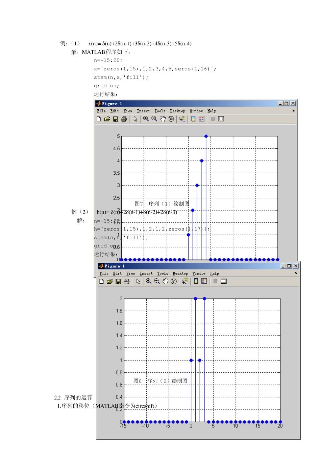Select Pan hand tool in lower figure window

(x=166, y=281)
